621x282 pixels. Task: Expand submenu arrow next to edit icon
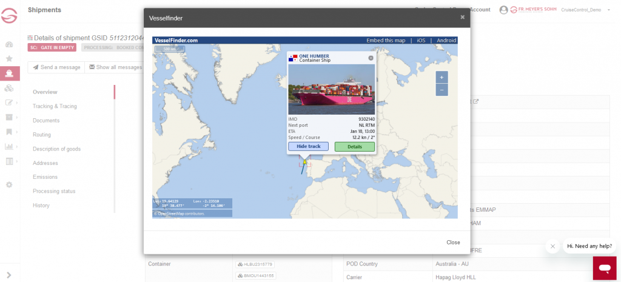click(16, 102)
